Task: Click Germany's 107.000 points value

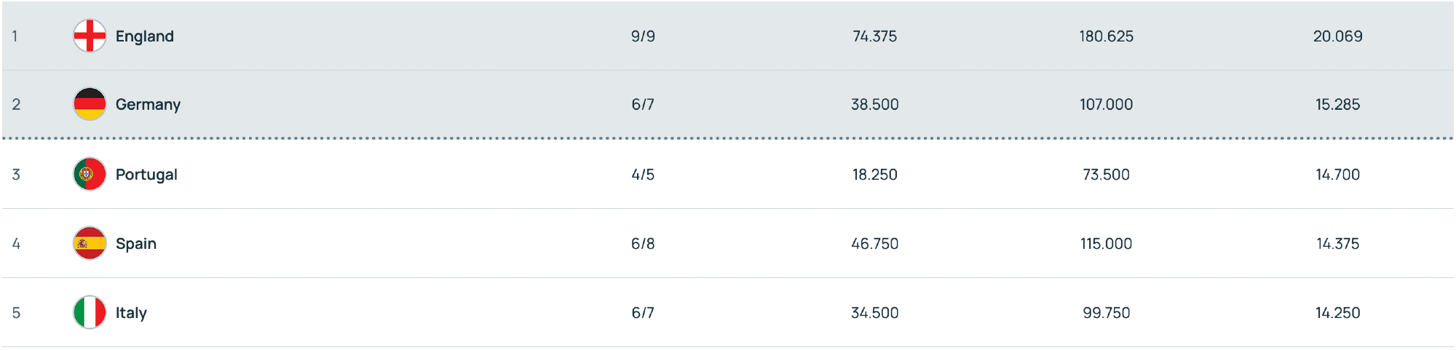Action: click(1106, 105)
